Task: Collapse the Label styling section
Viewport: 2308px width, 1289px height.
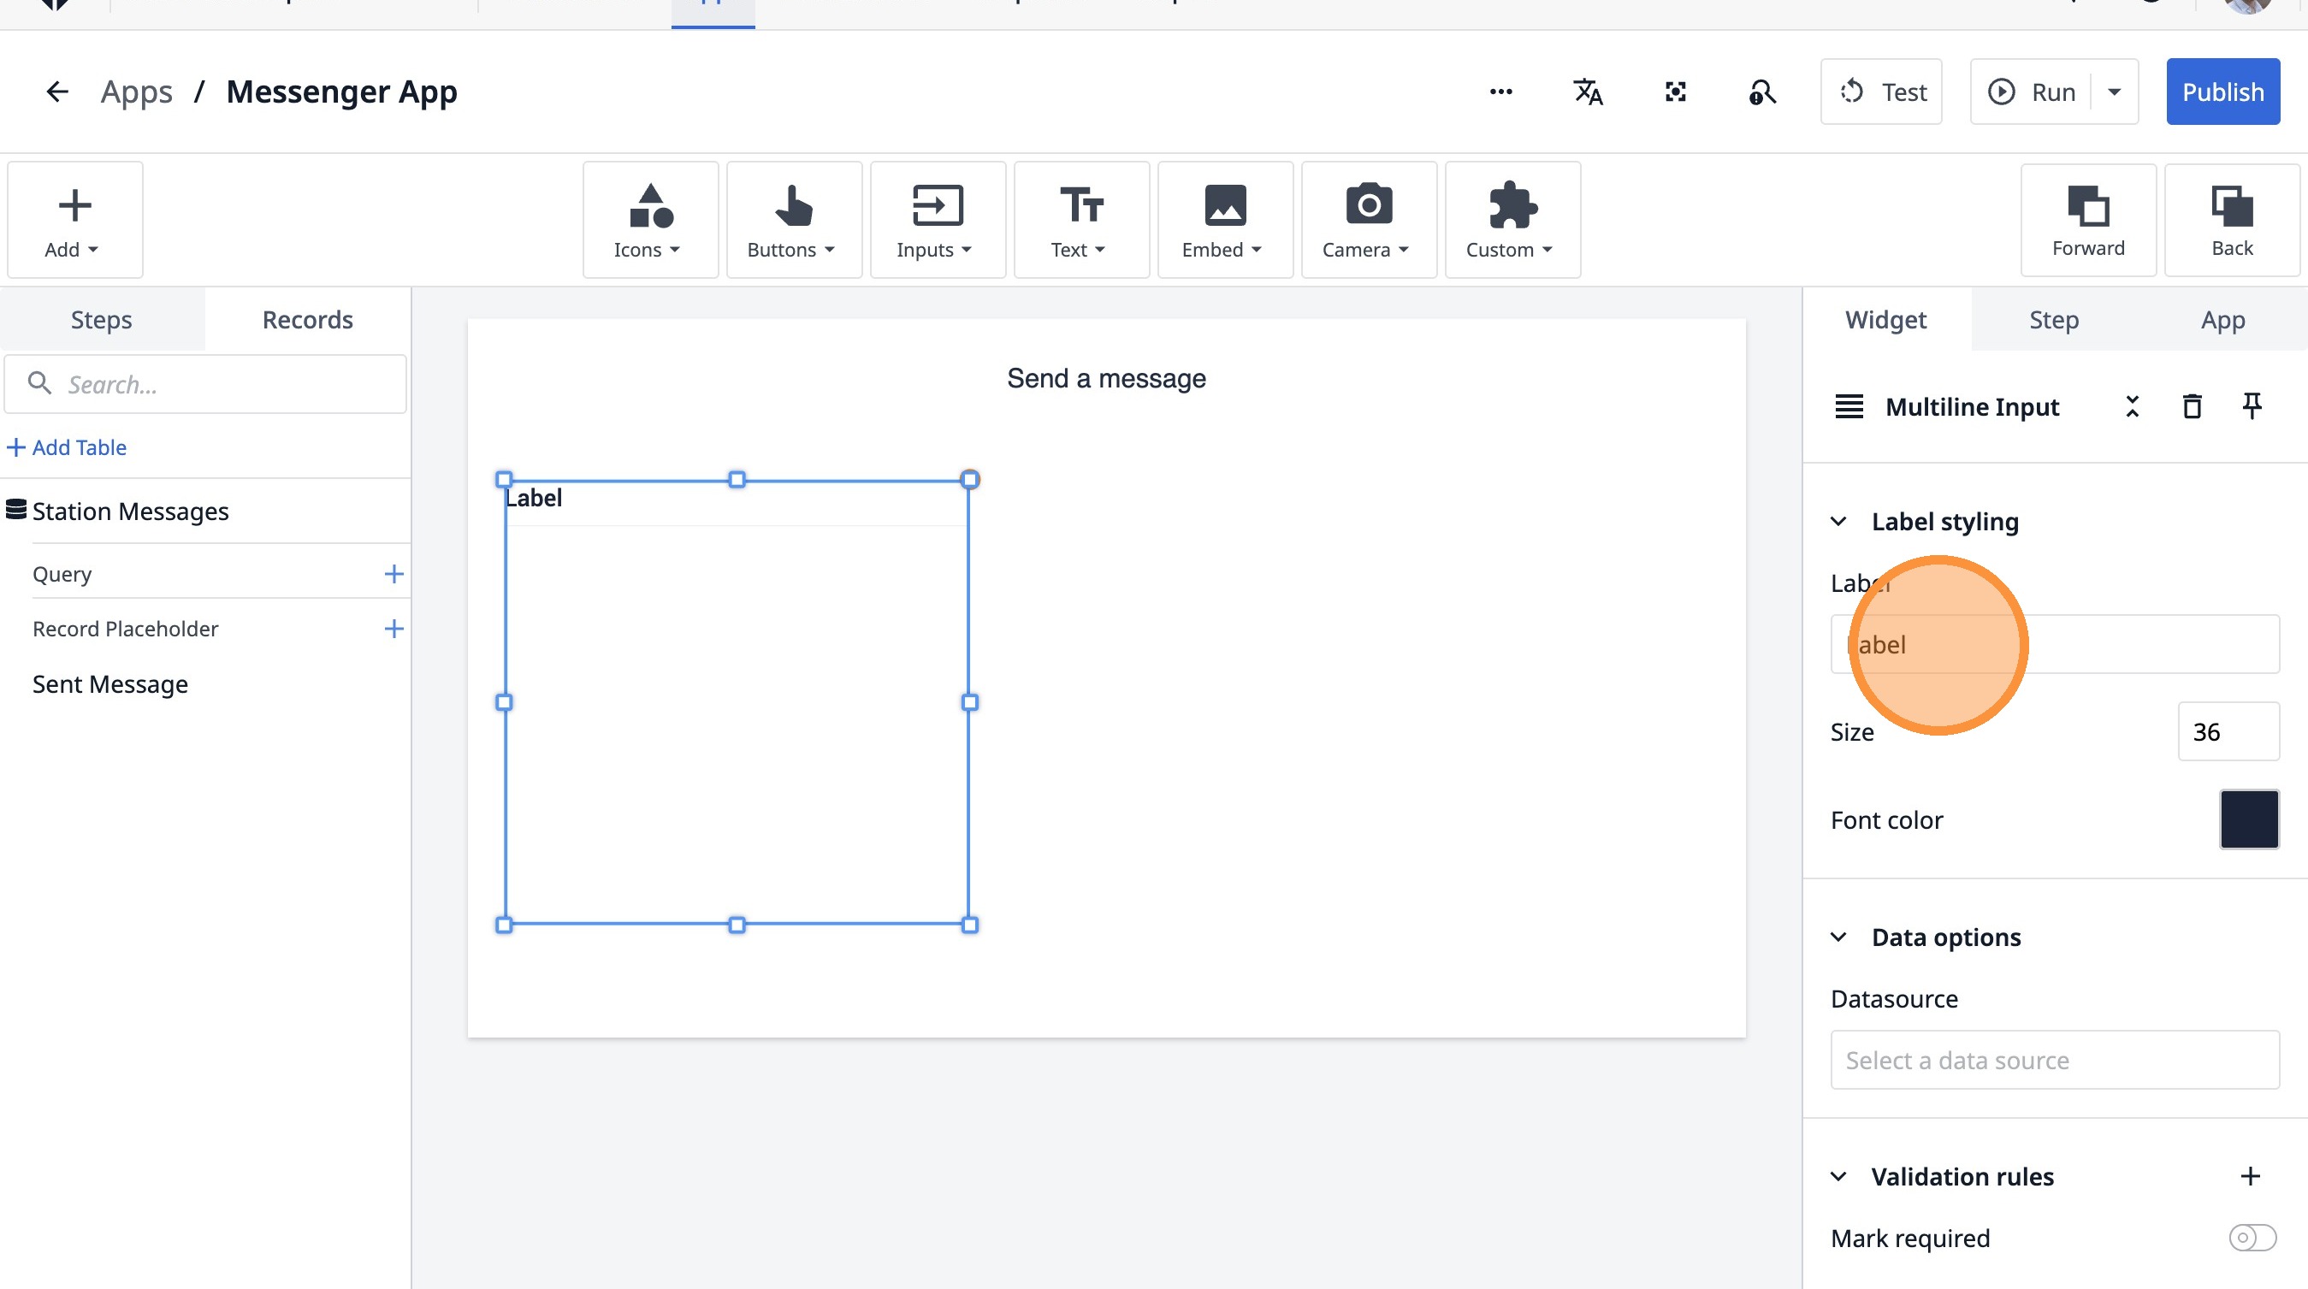Action: coord(1838,522)
